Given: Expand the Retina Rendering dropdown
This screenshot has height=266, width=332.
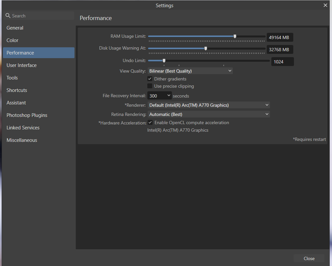Looking at the screenshot, I should click(209, 114).
